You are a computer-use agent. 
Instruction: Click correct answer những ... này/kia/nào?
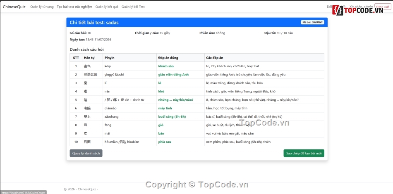176,100
